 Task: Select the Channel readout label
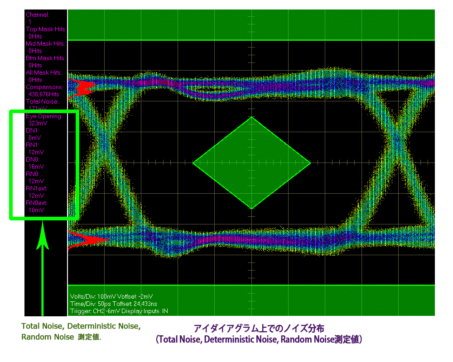coord(38,15)
